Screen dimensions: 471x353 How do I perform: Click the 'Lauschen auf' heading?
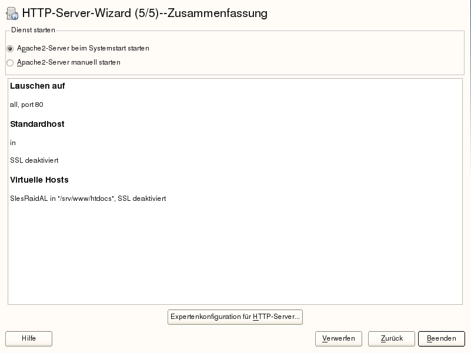(37, 86)
